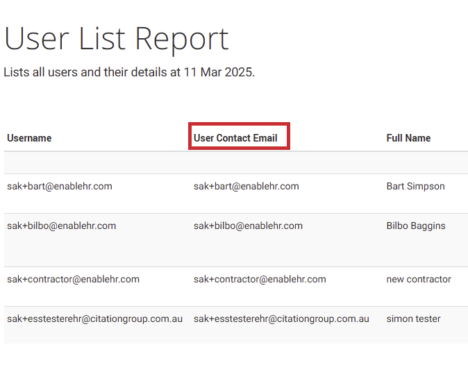Click the User Contact Email column header
Screen dimensions: 468x365
pos(235,138)
